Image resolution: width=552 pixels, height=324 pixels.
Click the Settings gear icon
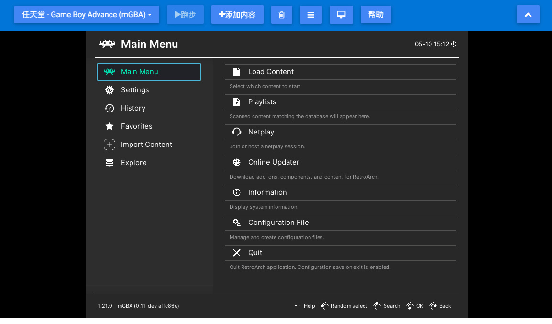pyautogui.click(x=110, y=90)
